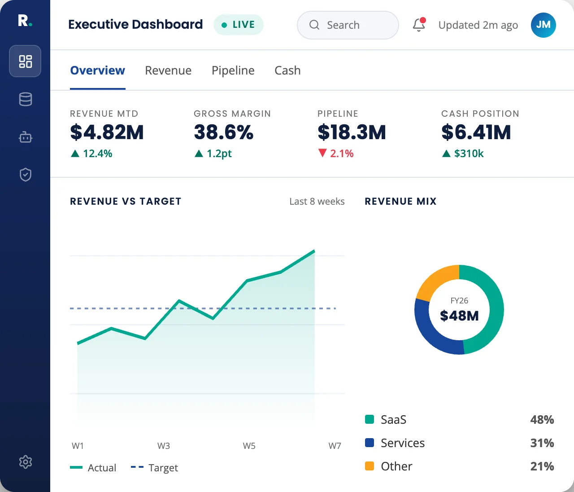Select the Overview tab
The height and width of the screenshot is (492, 574).
[x=98, y=70]
